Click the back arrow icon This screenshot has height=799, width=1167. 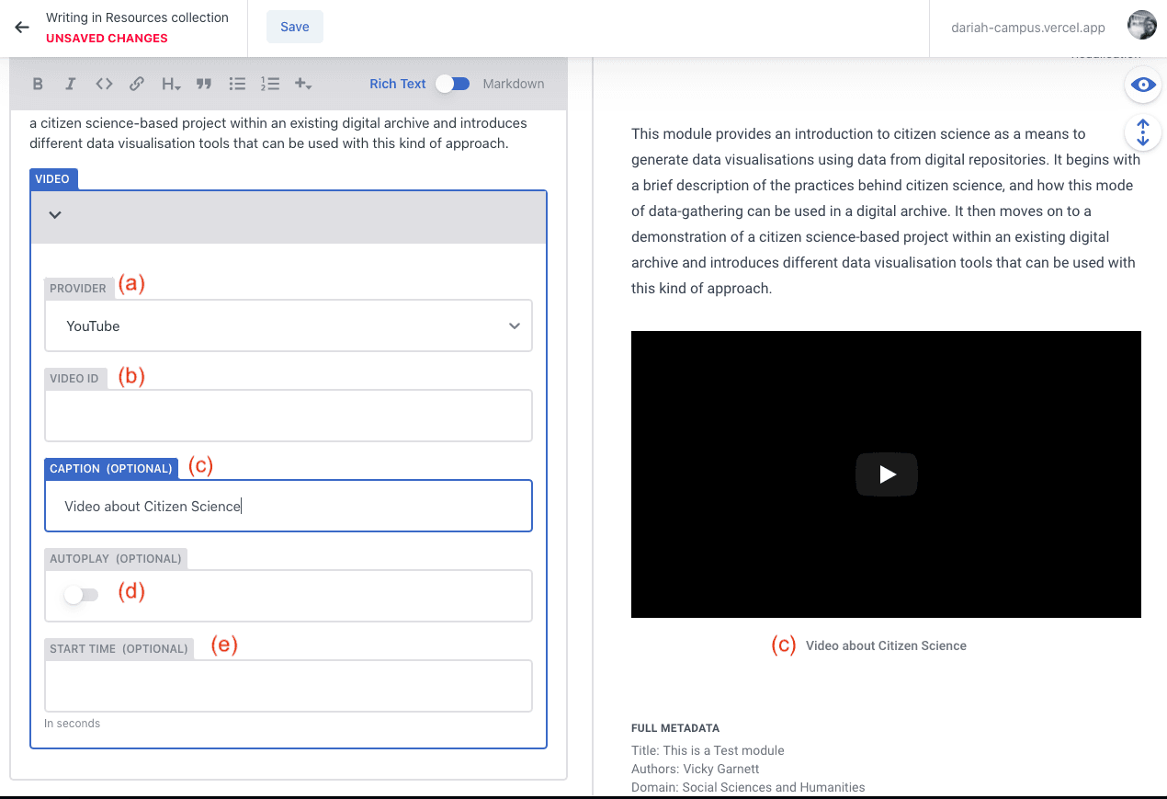pyautogui.click(x=22, y=28)
